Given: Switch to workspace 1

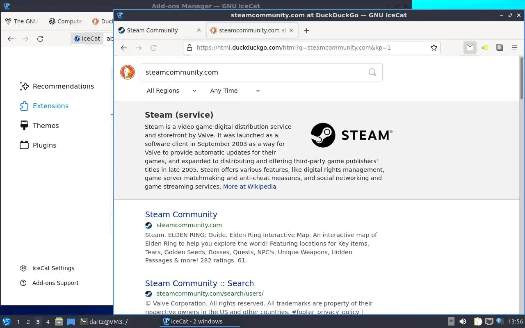Looking at the screenshot, I should pos(18,322).
